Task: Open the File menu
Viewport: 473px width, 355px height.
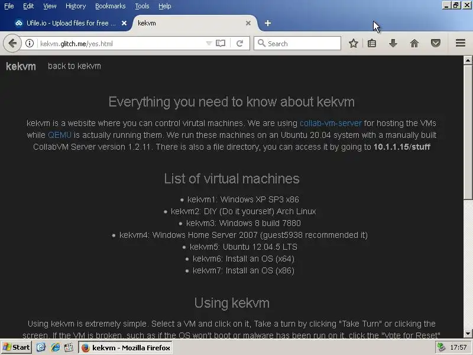Action: point(9,6)
